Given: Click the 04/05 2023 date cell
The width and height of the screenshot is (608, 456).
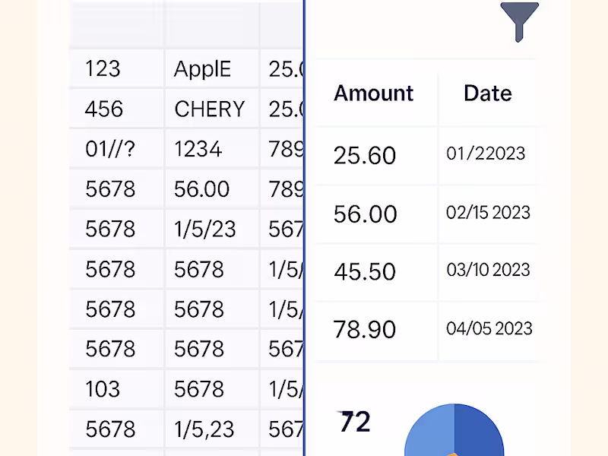Looking at the screenshot, I should [489, 328].
